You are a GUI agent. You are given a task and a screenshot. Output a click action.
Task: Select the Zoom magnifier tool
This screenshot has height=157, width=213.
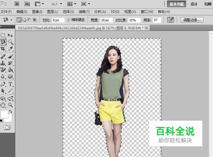click(10, 105)
